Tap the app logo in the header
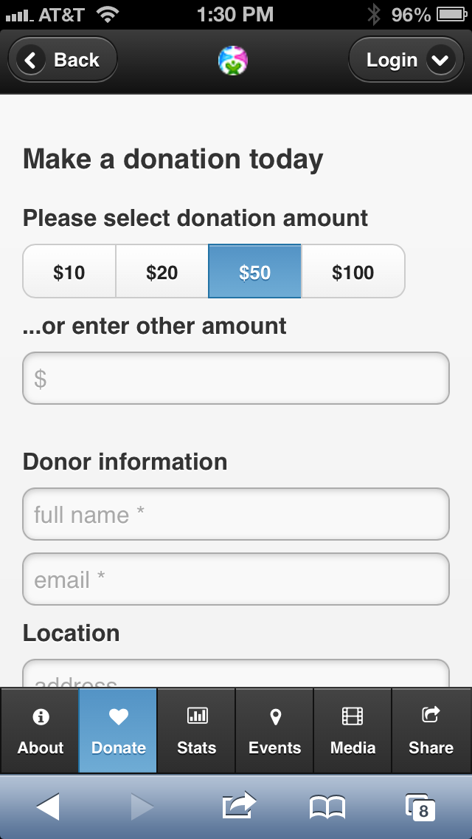The image size is (472, 839). click(233, 61)
